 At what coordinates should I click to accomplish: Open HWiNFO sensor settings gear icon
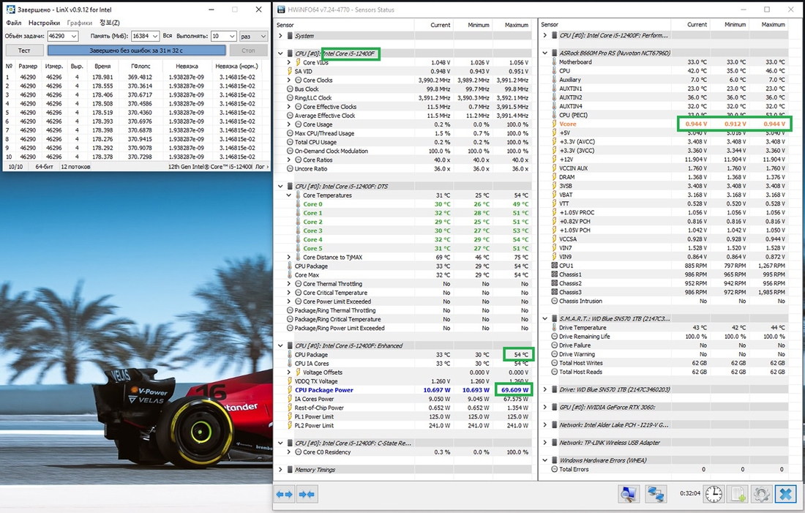pos(761,495)
